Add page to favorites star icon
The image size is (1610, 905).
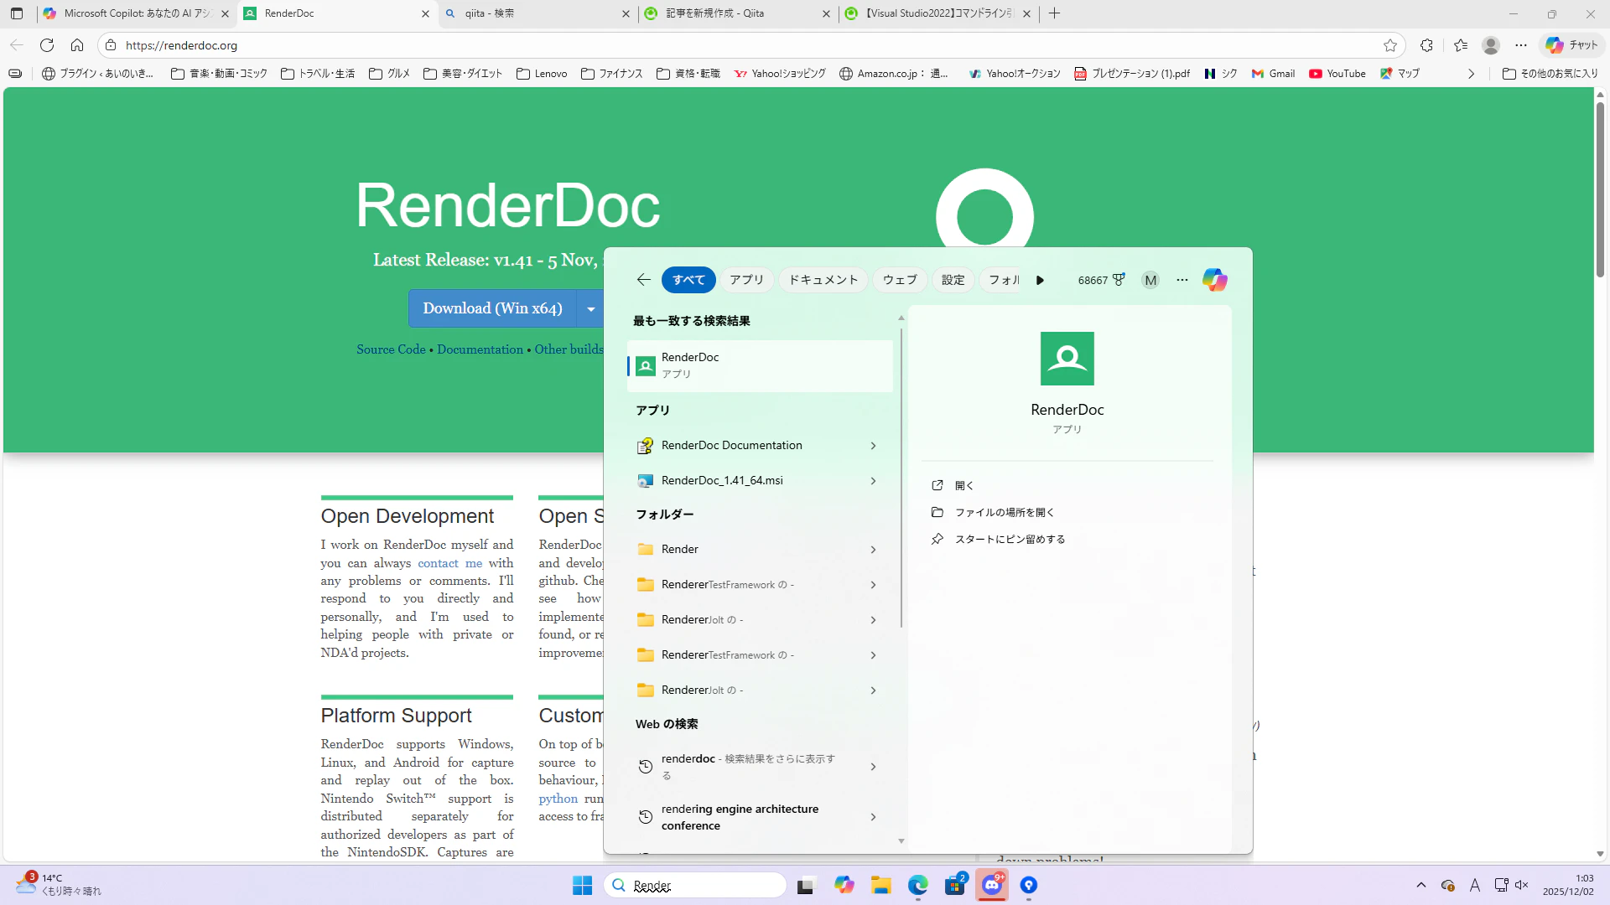(x=1390, y=45)
